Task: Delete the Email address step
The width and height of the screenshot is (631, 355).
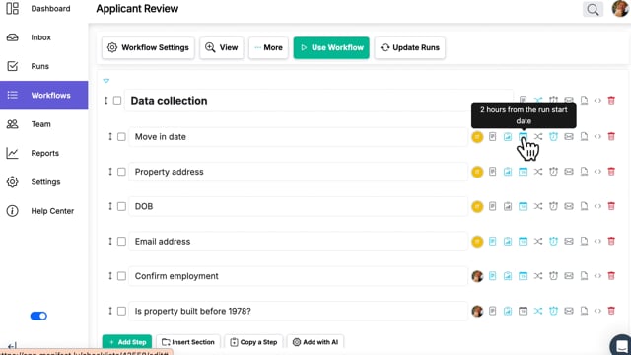Action: pos(611,241)
